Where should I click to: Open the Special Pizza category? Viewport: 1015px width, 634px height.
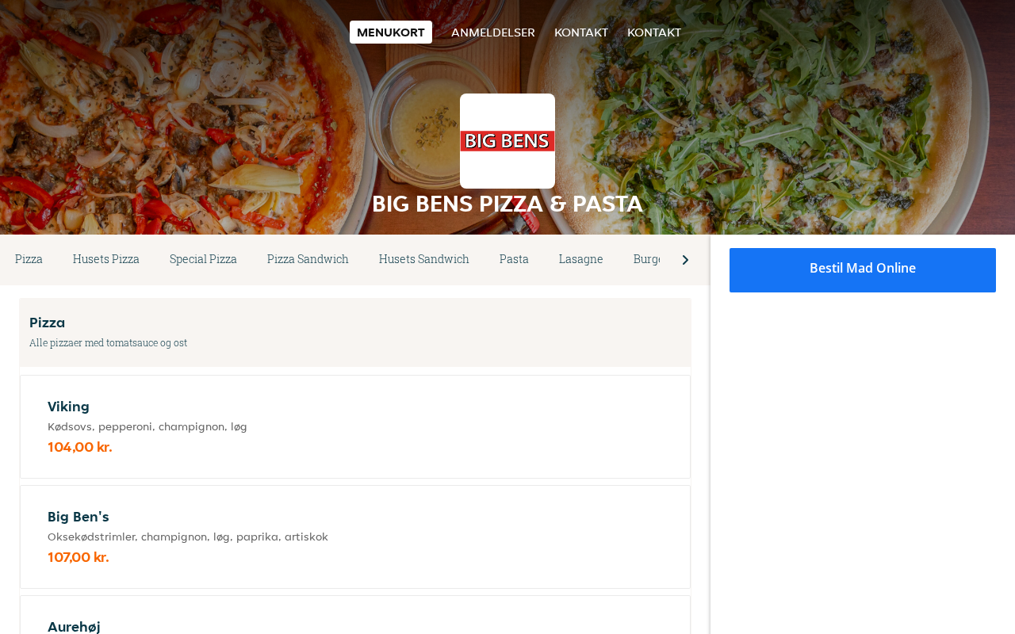coord(203,259)
